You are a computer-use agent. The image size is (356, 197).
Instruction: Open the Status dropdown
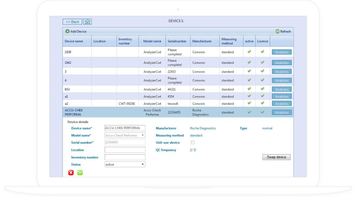pos(125,164)
